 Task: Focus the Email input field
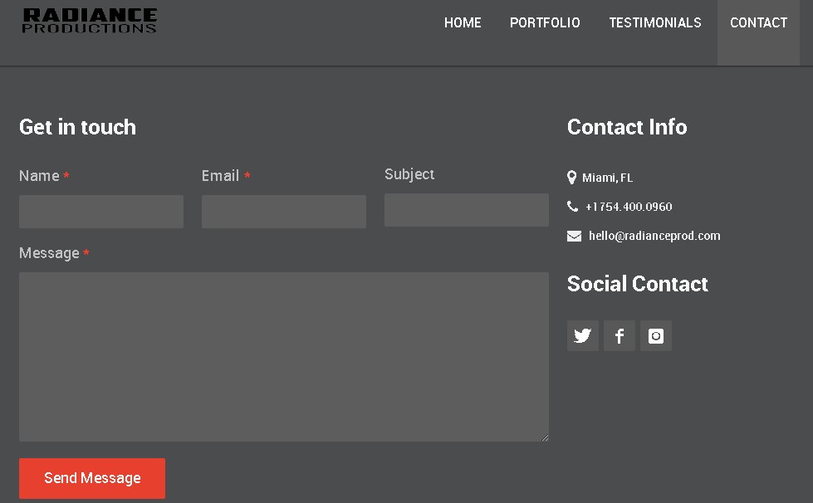point(284,212)
